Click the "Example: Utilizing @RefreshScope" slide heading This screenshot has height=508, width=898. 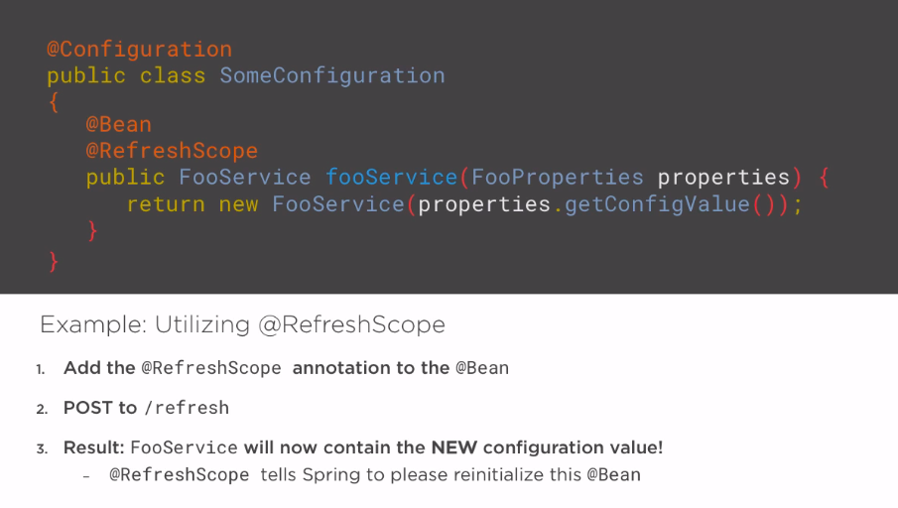[242, 324]
